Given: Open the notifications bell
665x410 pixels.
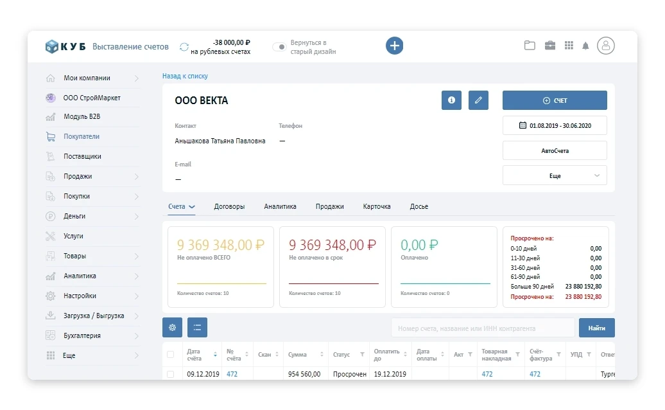Looking at the screenshot, I should (585, 46).
